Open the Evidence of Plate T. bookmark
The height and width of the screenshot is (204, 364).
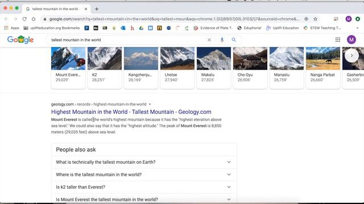click(213, 28)
